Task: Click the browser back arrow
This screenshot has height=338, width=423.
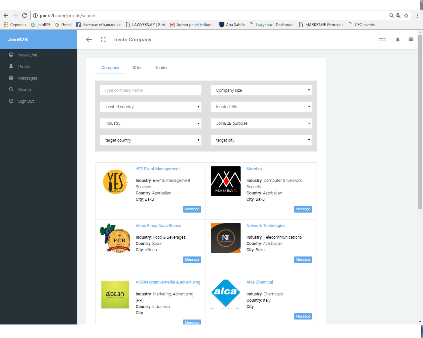Action: tap(6, 16)
